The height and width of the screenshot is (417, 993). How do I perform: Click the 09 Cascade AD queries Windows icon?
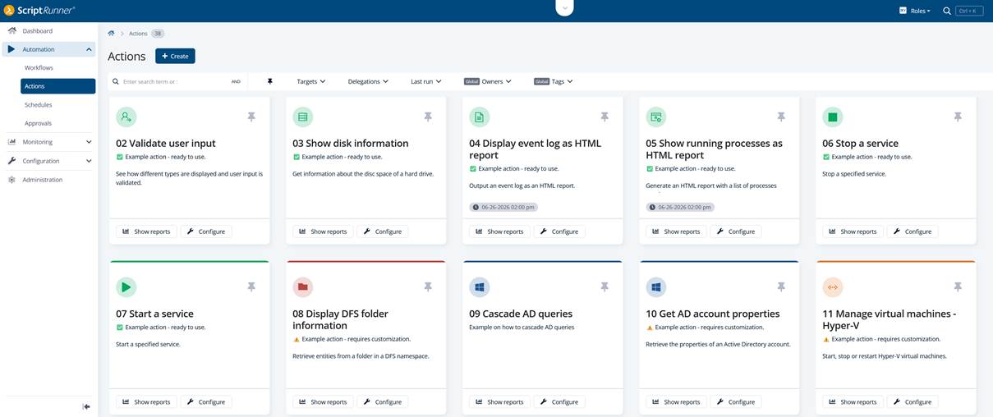(479, 287)
